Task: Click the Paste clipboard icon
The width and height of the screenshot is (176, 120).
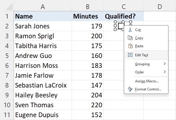Action: tap(130, 46)
